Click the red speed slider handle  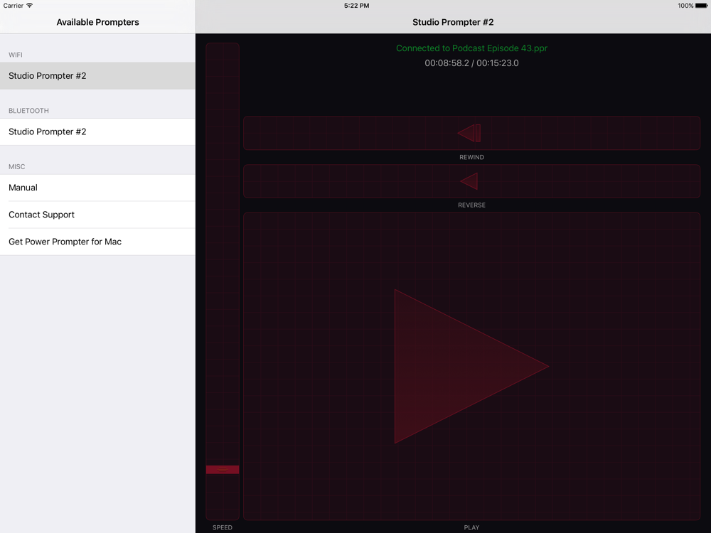click(222, 470)
